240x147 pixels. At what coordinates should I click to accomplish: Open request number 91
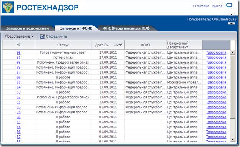(x=18, y=58)
